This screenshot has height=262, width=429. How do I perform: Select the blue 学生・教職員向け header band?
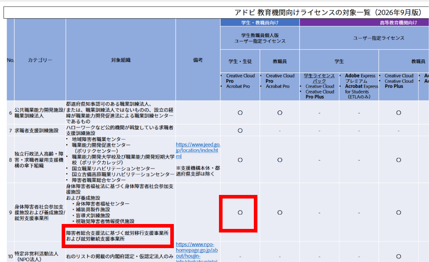pos(260,22)
